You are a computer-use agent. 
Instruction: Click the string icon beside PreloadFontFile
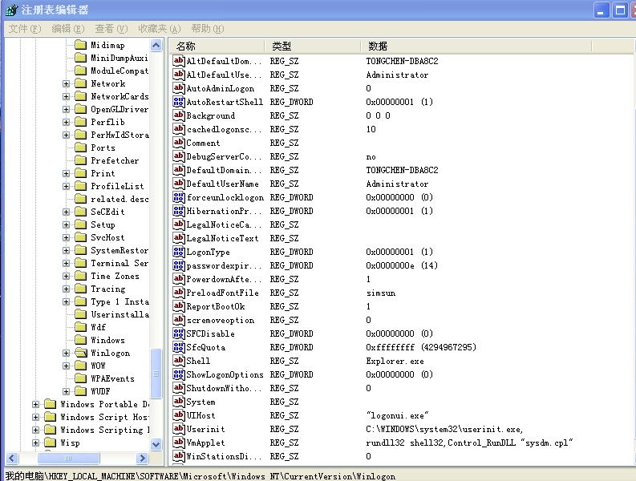click(x=179, y=293)
